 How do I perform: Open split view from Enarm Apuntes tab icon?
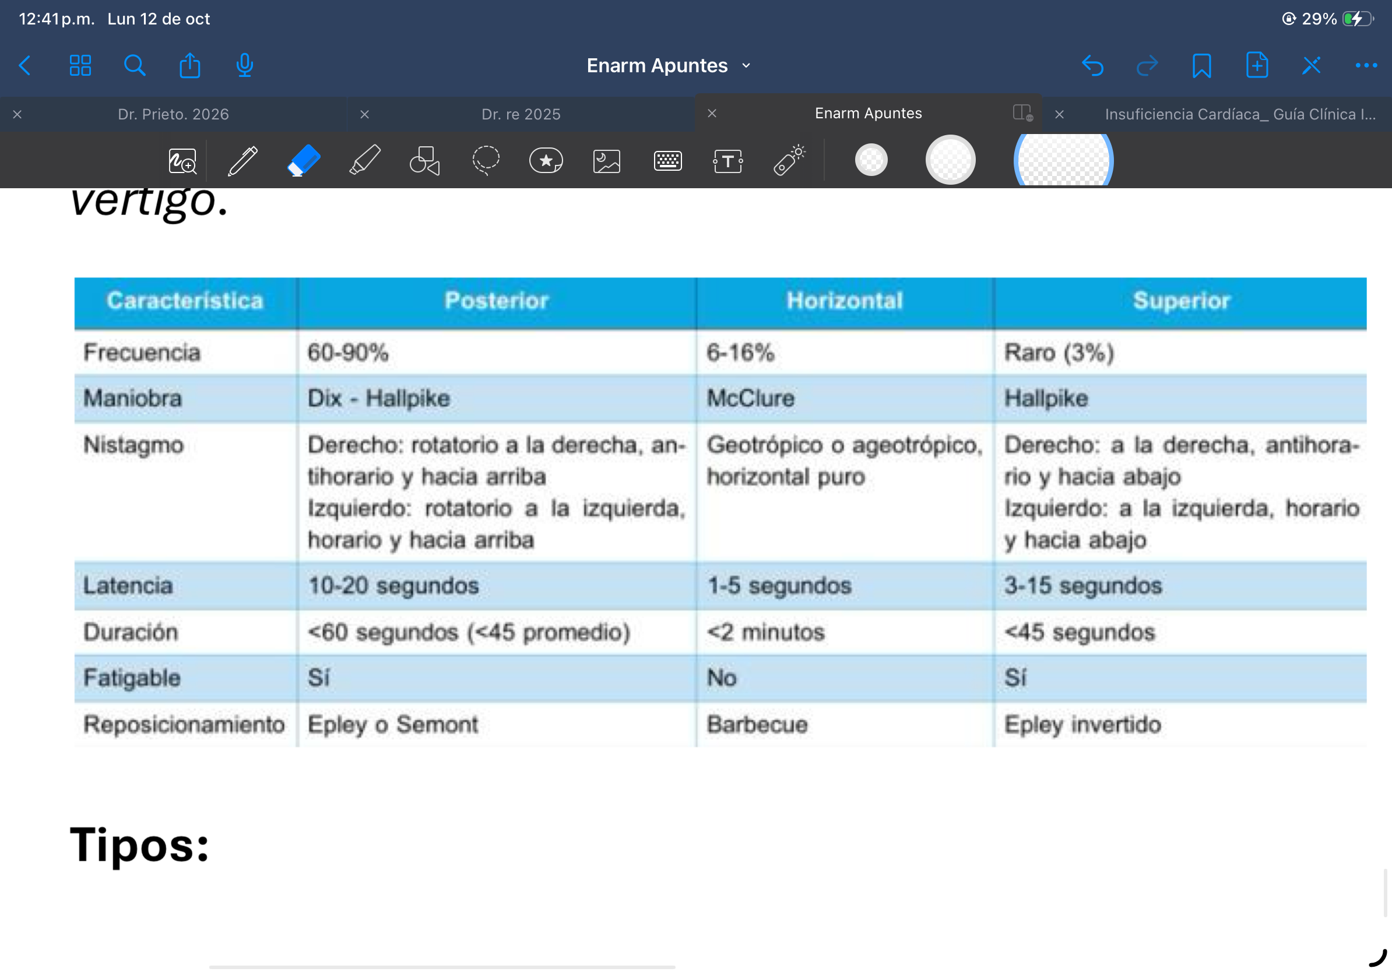pyautogui.click(x=1022, y=112)
